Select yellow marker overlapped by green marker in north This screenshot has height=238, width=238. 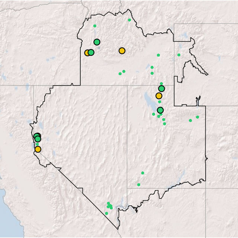click(x=87, y=53)
